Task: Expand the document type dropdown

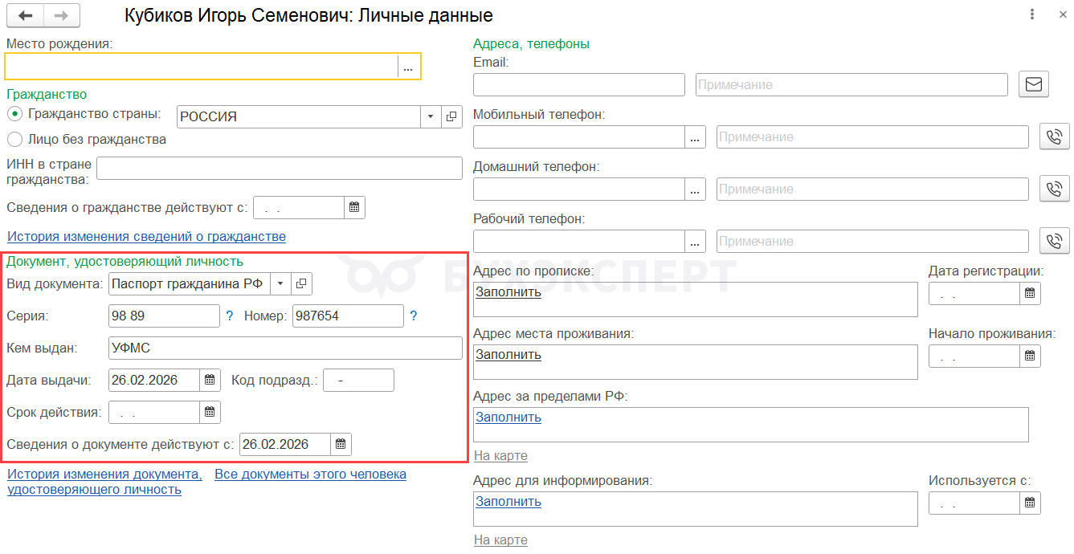Action: [280, 283]
